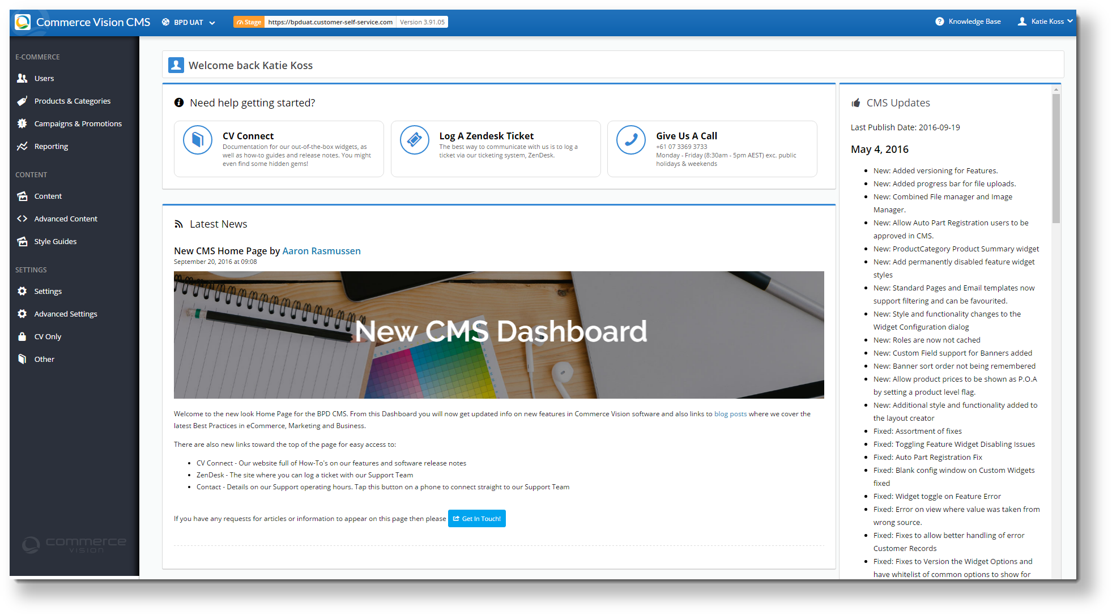Click the Settings gear icon
This screenshot has height=615, width=1112.
(22, 291)
